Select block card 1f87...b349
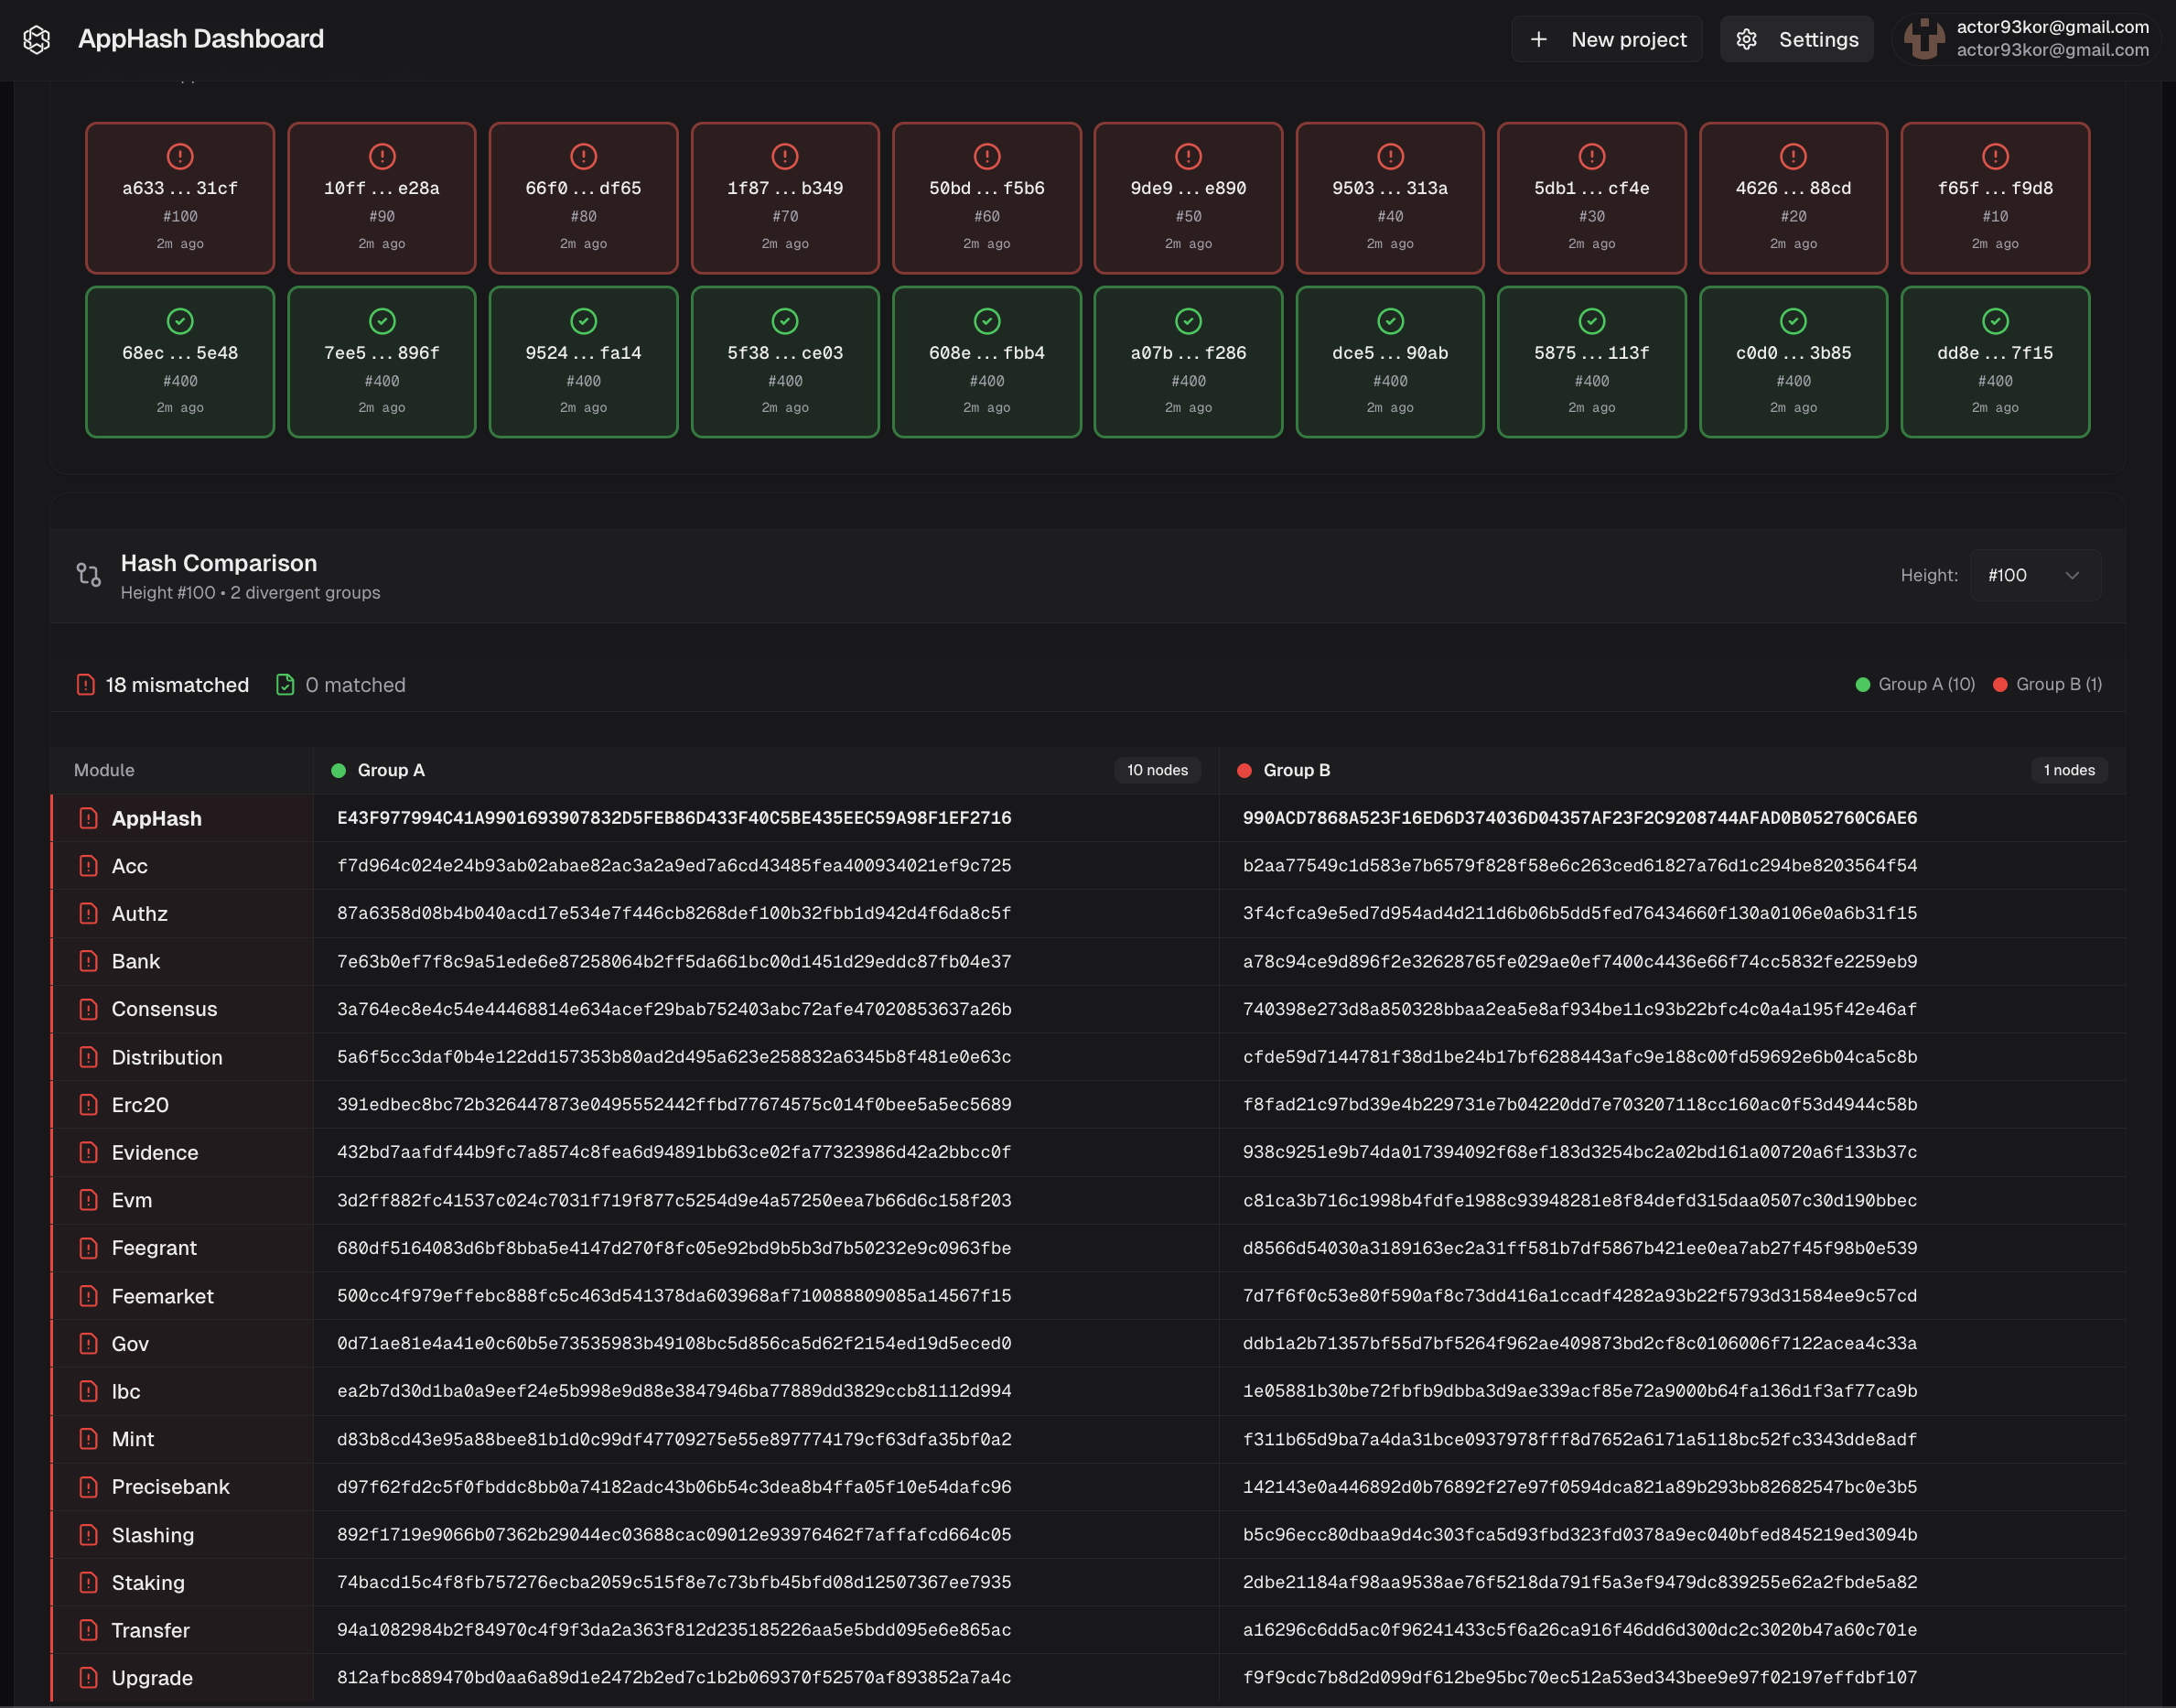Viewport: 2176px width, 1708px height. tap(784, 197)
